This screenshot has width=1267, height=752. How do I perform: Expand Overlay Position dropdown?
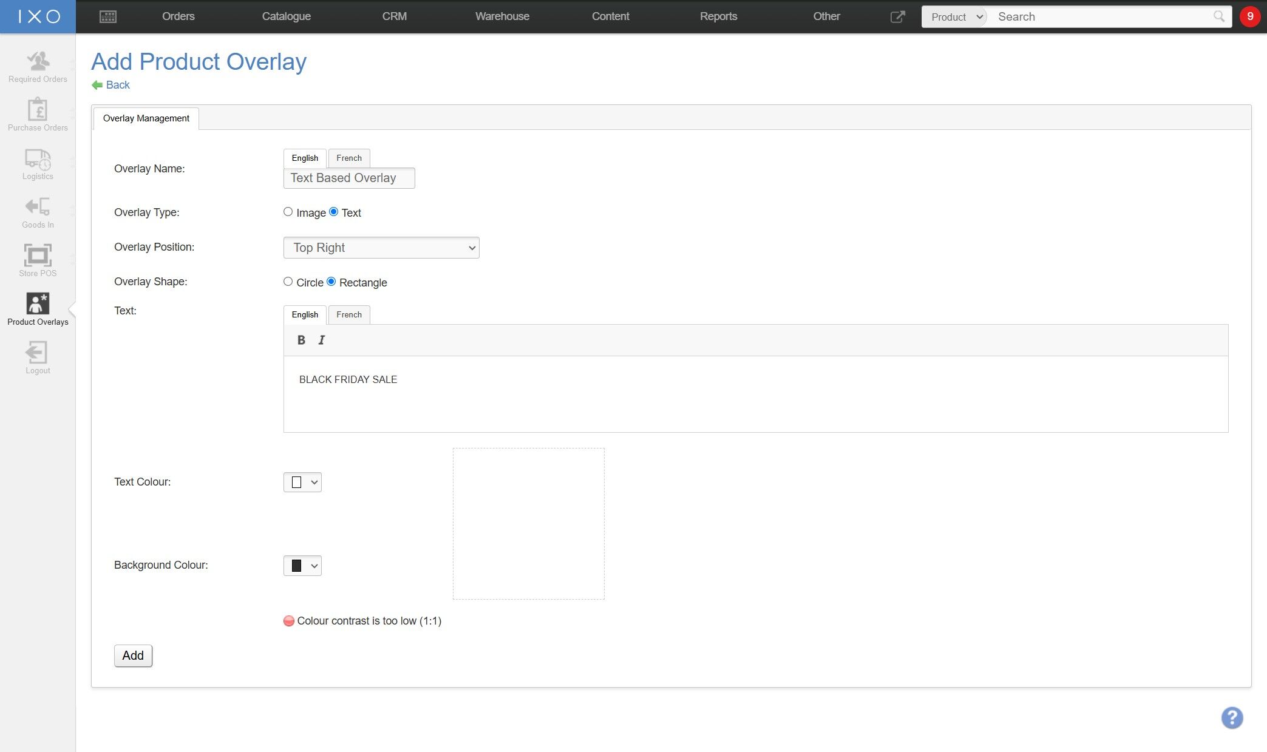click(x=381, y=248)
